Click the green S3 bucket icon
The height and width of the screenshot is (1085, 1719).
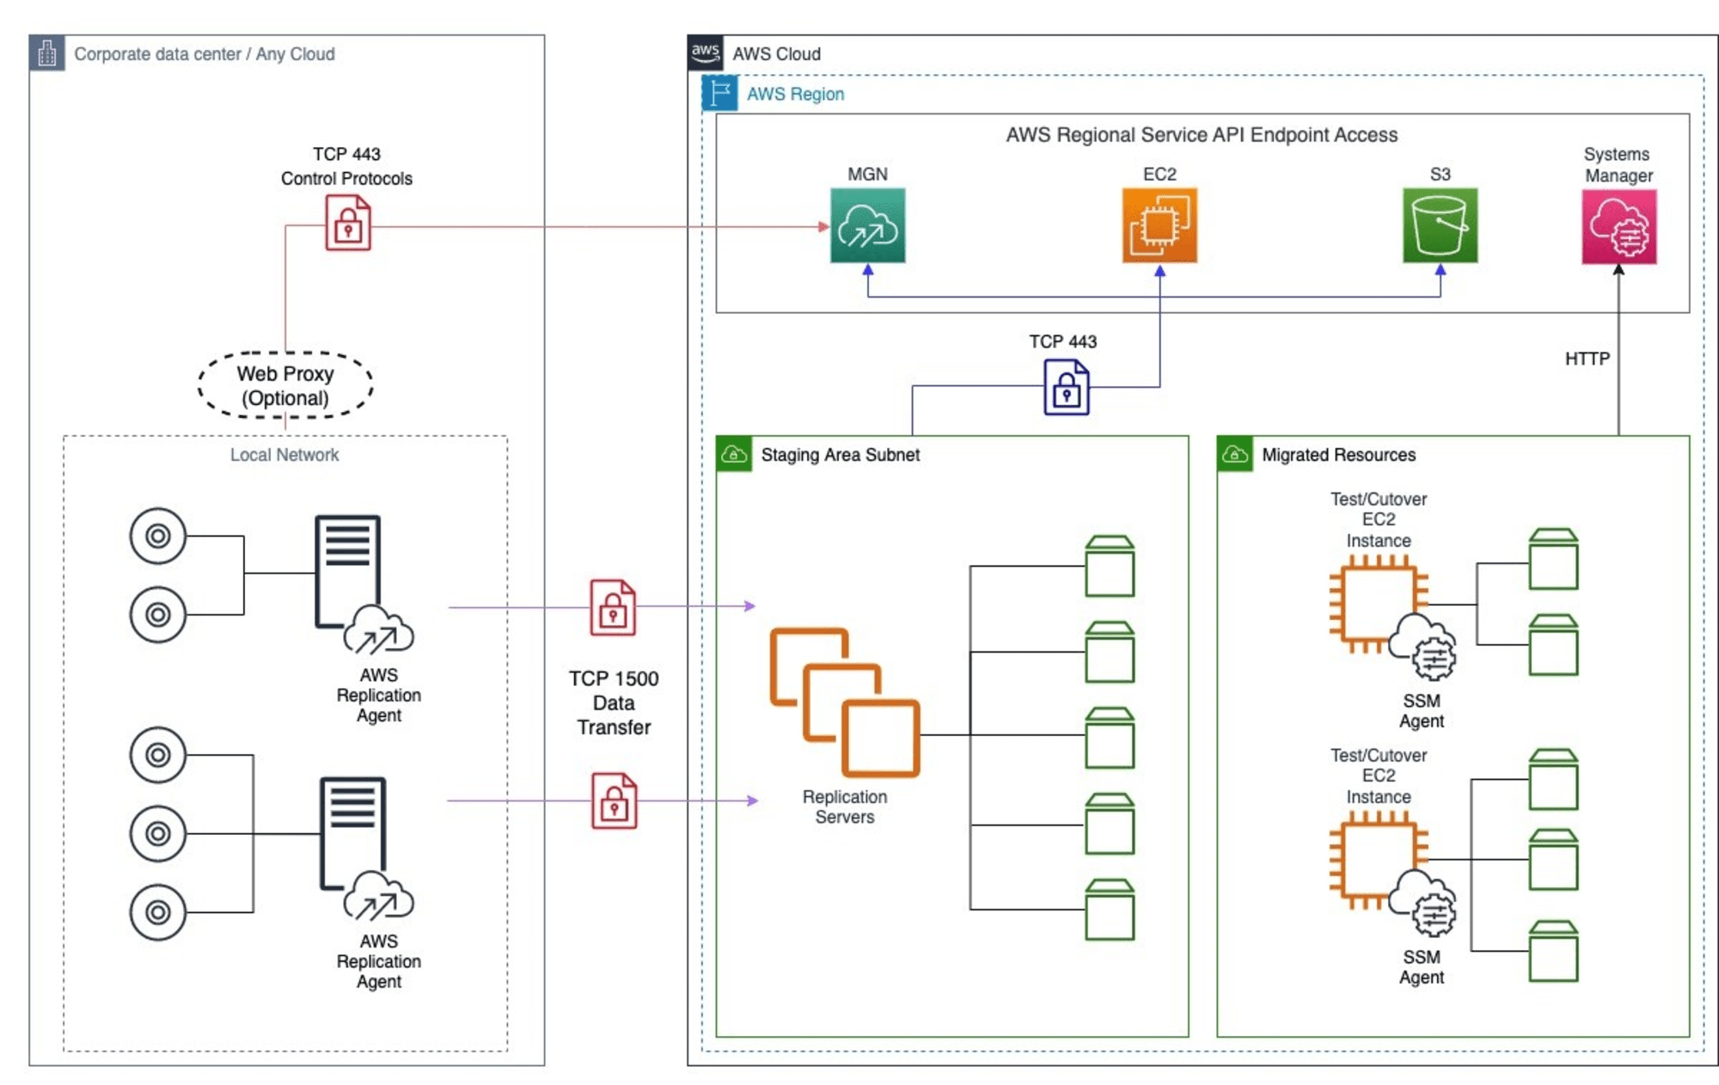tap(1440, 225)
